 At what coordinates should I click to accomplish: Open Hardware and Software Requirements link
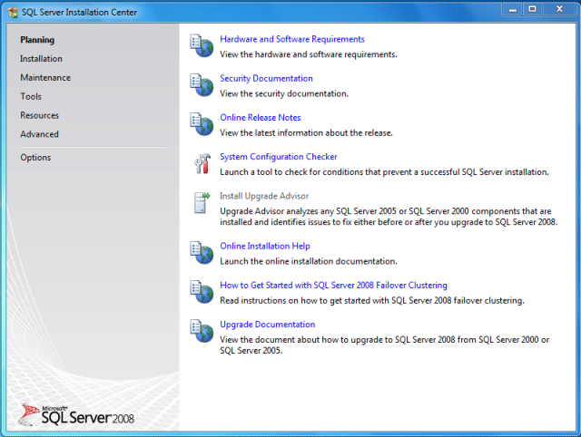[292, 39]
